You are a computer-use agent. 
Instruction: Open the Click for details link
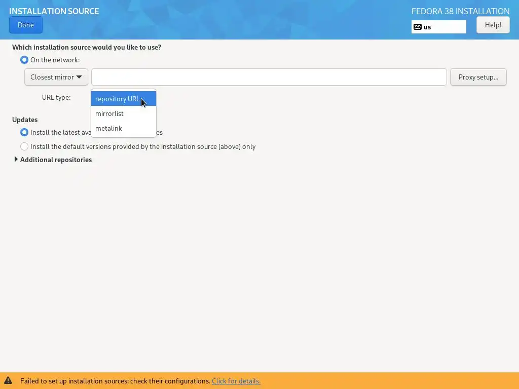click(x=236, y=381)
